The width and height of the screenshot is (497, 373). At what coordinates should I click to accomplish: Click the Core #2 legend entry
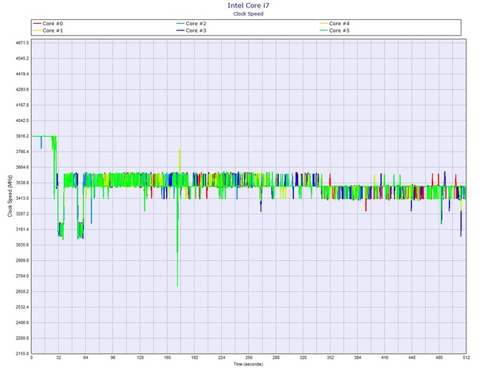point(191,24)
